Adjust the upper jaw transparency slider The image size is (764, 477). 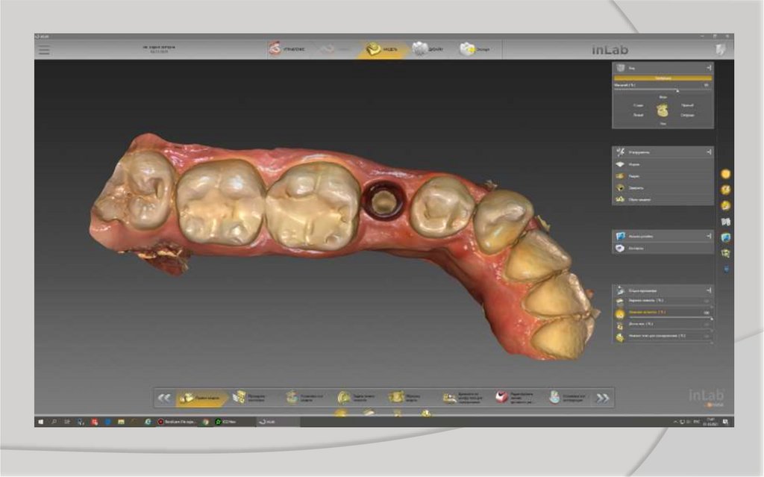670,306
